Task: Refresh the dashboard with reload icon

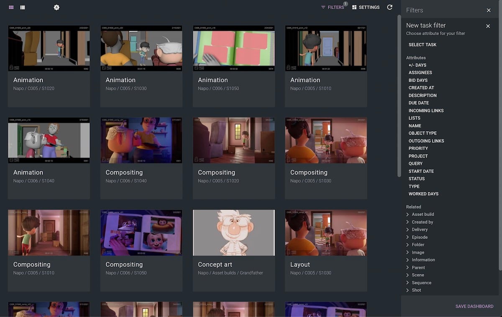Action: pyautogui.click(x=390, y=7)
